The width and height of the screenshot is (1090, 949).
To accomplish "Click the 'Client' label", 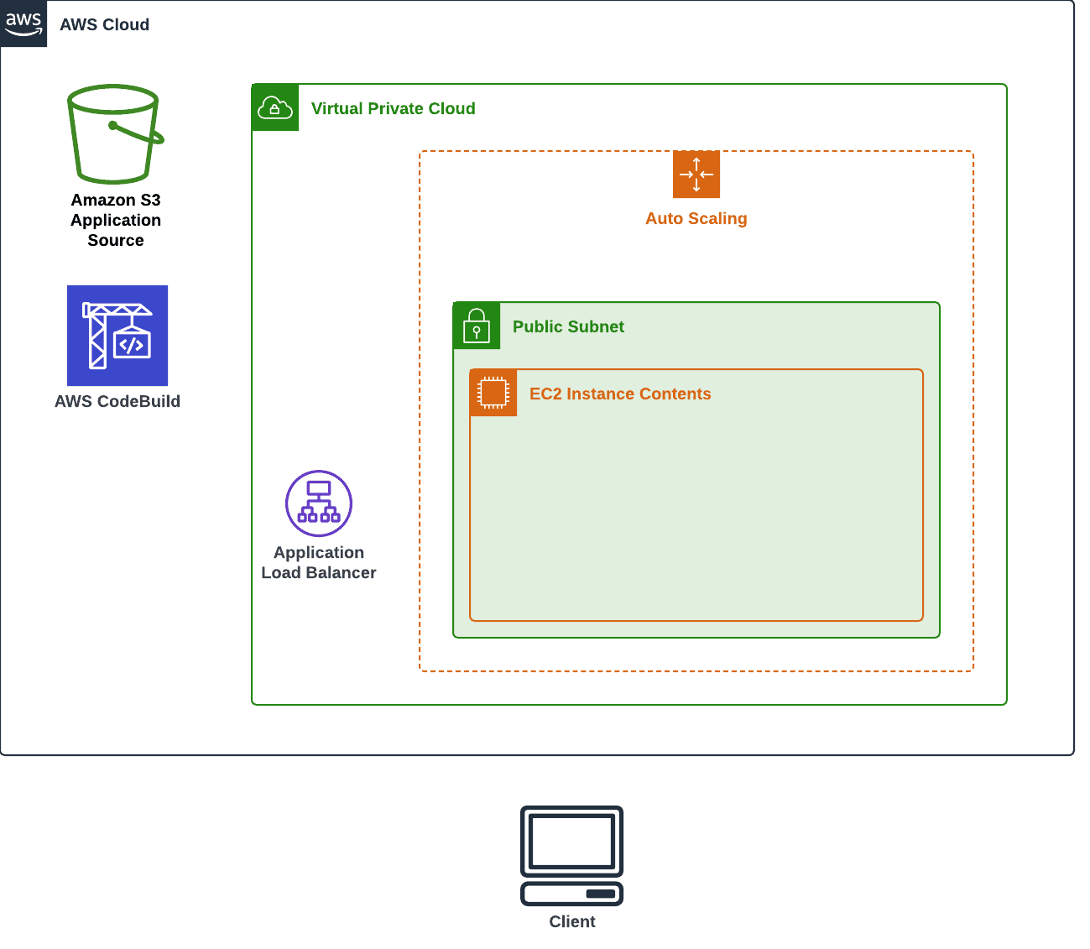I will 572,921.
